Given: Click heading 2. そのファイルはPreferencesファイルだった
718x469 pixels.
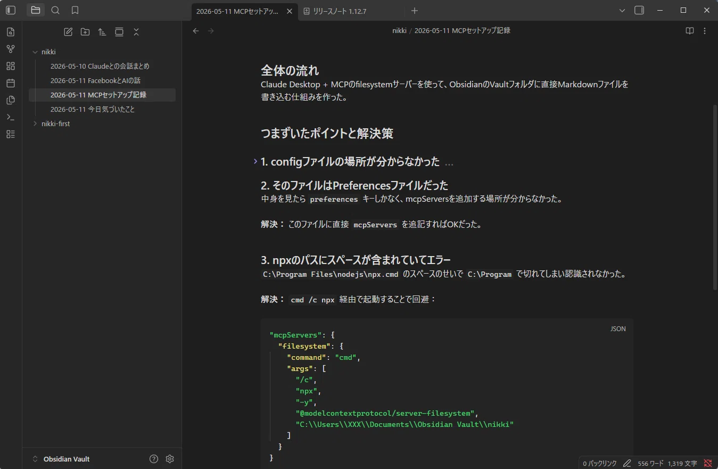Looking at the screenshot, I should tap(354, 185).
